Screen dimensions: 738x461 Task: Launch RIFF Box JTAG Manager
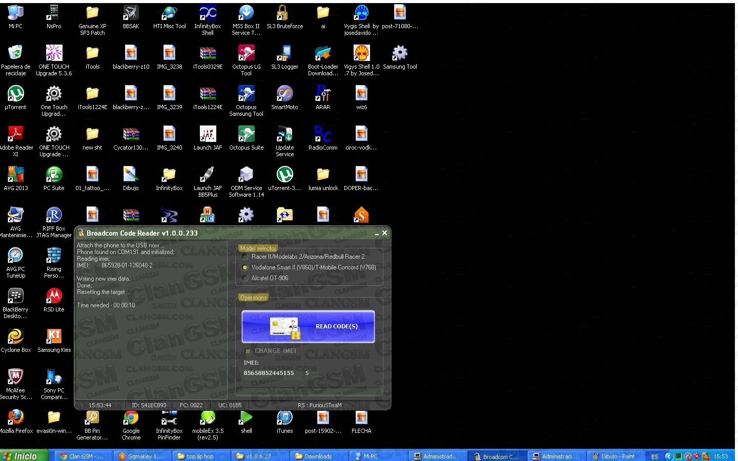point(54,222)
